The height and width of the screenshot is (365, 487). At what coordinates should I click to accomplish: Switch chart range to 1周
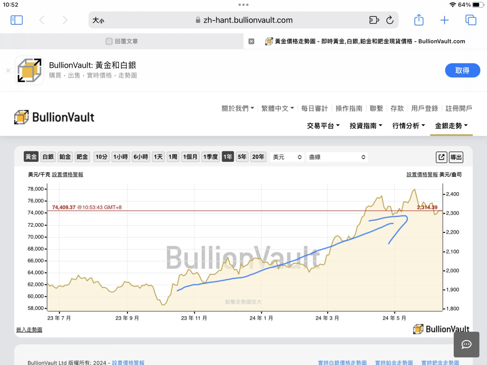tap(173, 157)
